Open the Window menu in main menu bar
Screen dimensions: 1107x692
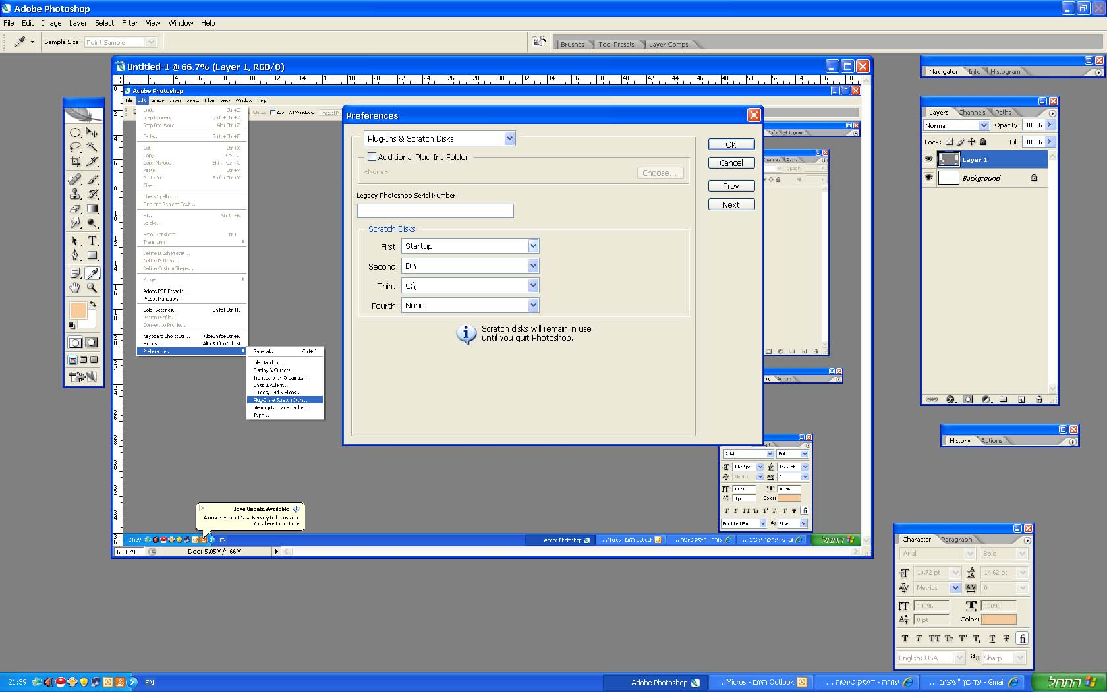(x=181, y=23)
